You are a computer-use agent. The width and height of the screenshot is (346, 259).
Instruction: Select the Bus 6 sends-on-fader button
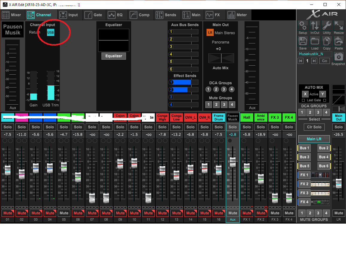[324, 166]
